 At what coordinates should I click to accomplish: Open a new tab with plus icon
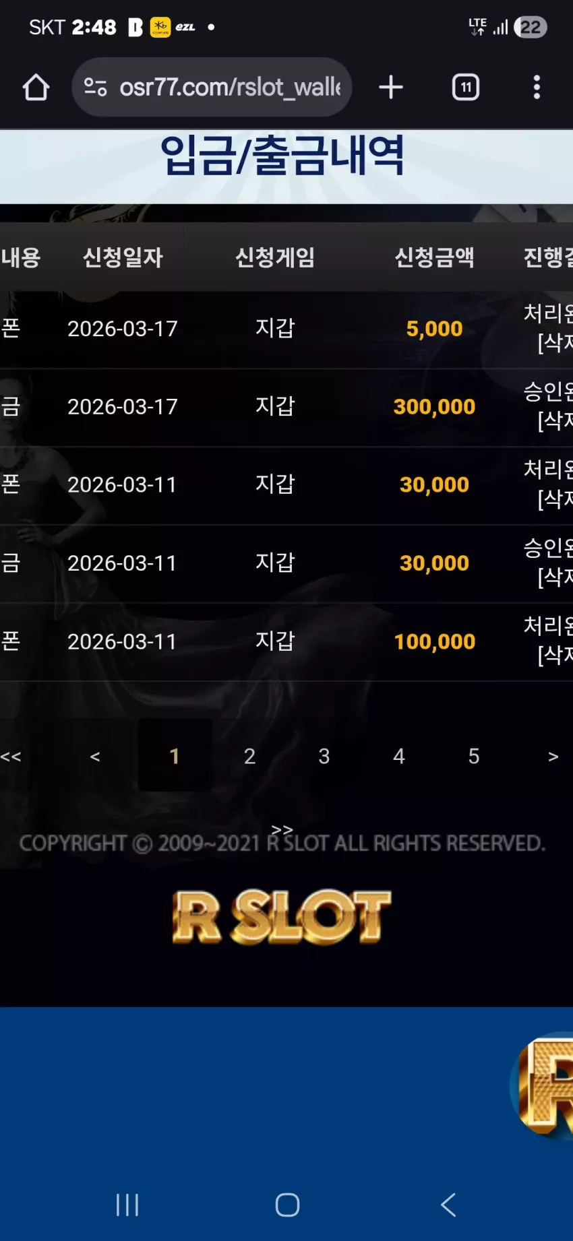click(x=391, y=87)
